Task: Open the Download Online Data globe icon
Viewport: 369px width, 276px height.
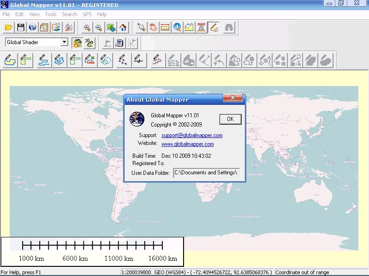Action: point(32,28)
